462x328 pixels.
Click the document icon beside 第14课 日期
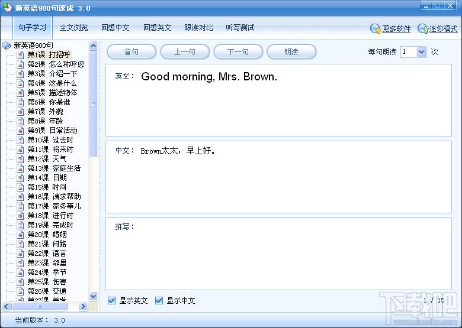click(x=20, y=178)
